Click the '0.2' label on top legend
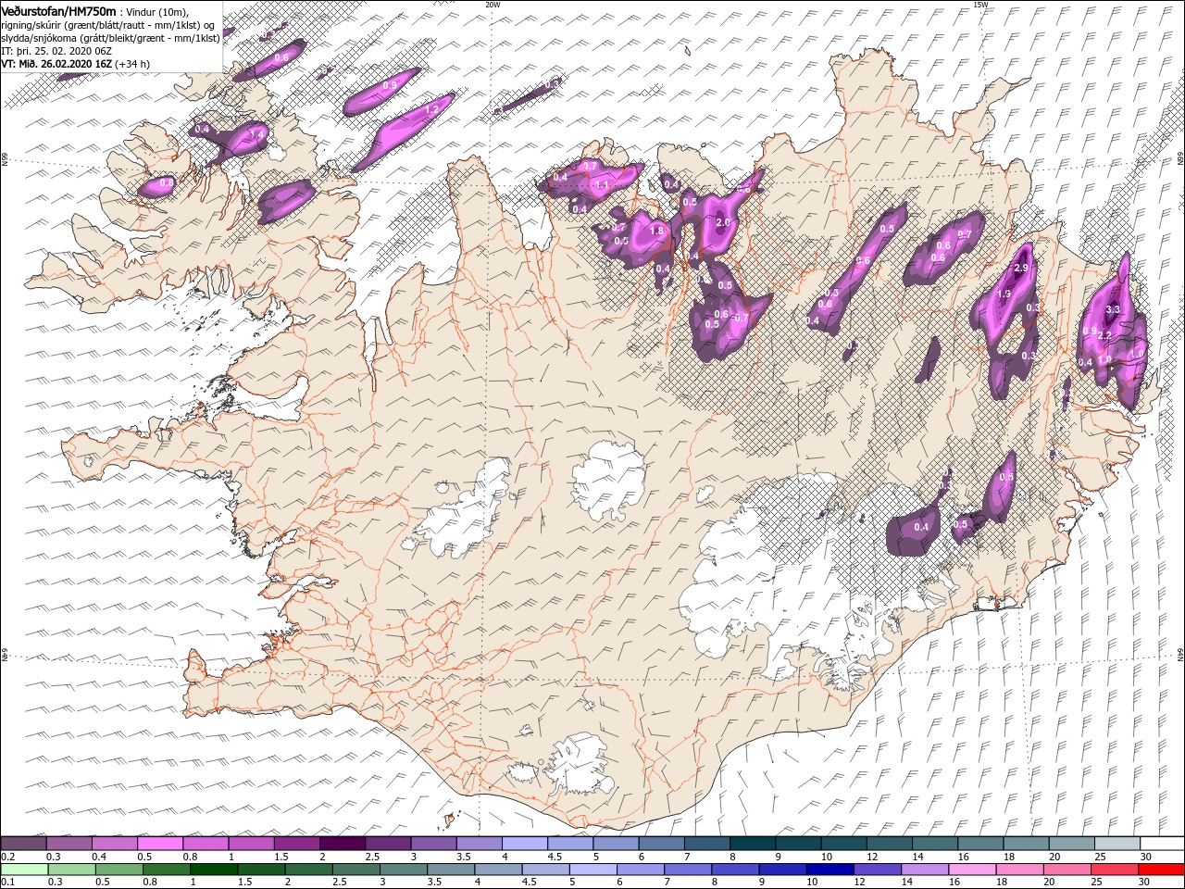The width and height of the screenshot is (1185, 889). [7, 857]
